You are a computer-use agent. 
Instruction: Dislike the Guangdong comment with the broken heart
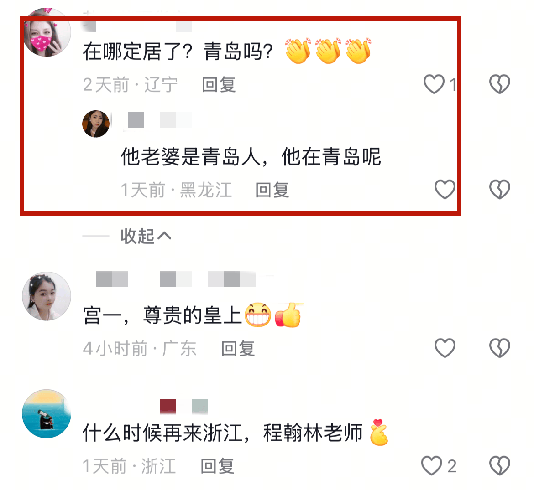coord(500,348)
